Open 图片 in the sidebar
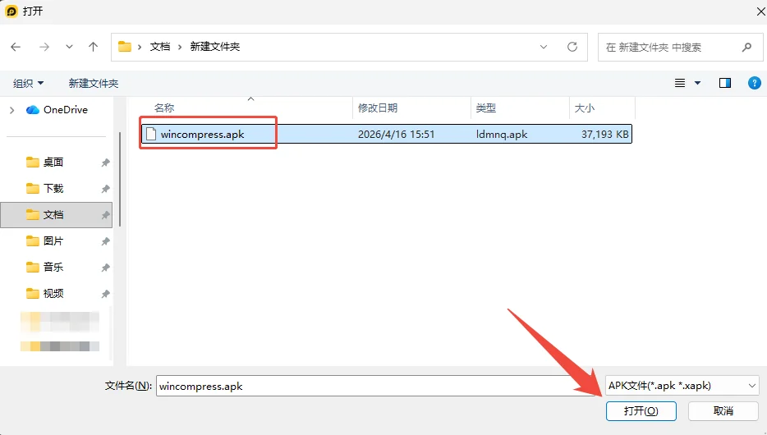767x435 pixels. (53, 241)
